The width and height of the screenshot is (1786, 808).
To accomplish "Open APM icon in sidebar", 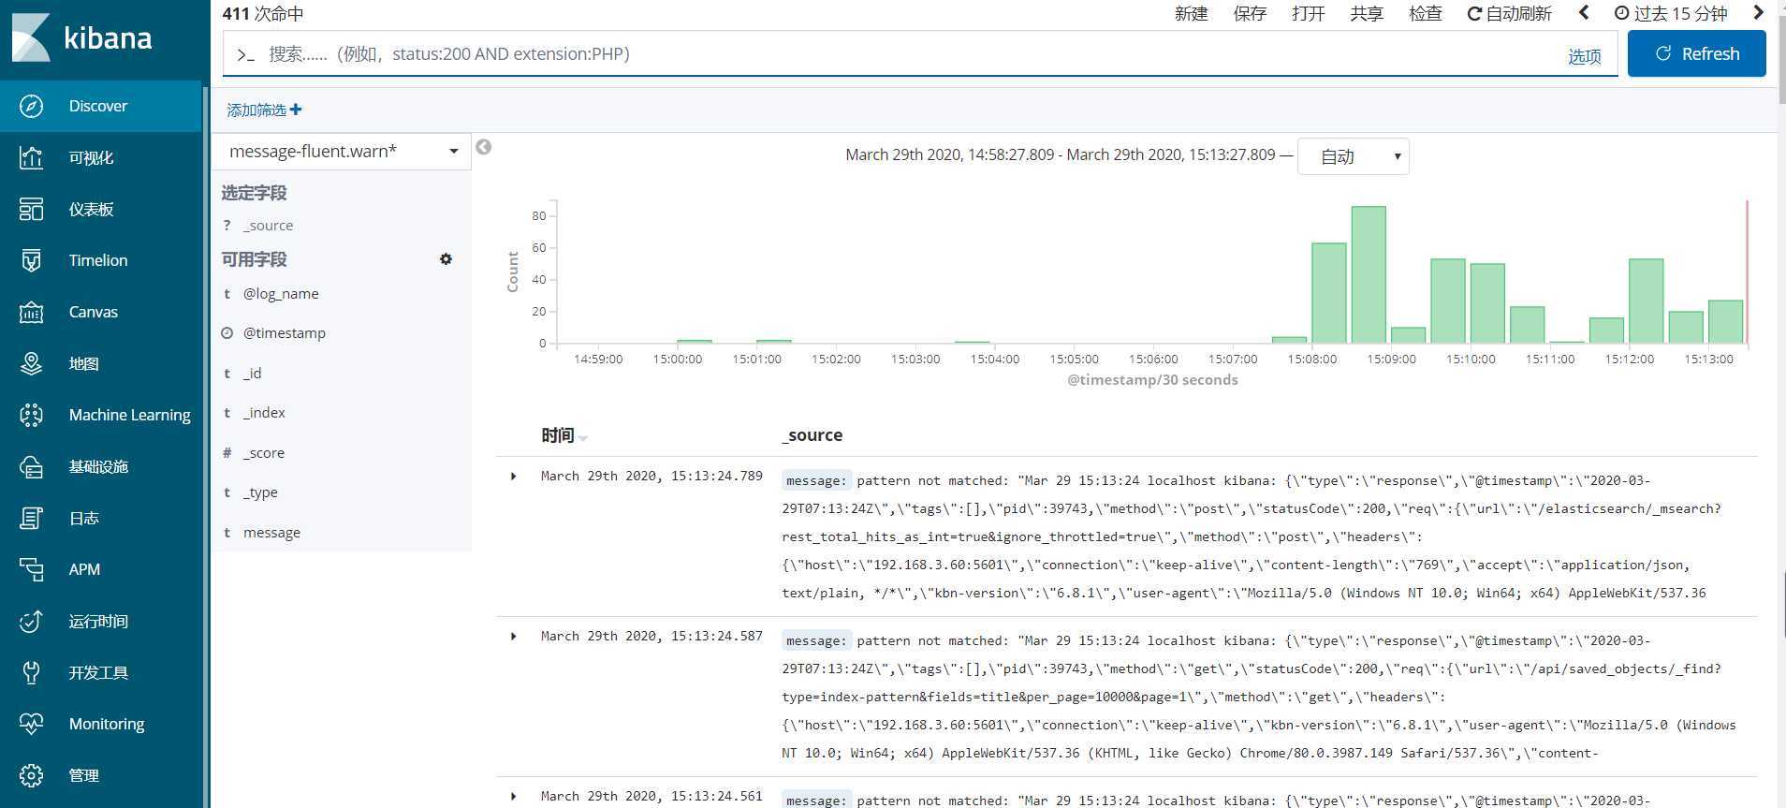I will pyautogui.click(x=31, y=569).
